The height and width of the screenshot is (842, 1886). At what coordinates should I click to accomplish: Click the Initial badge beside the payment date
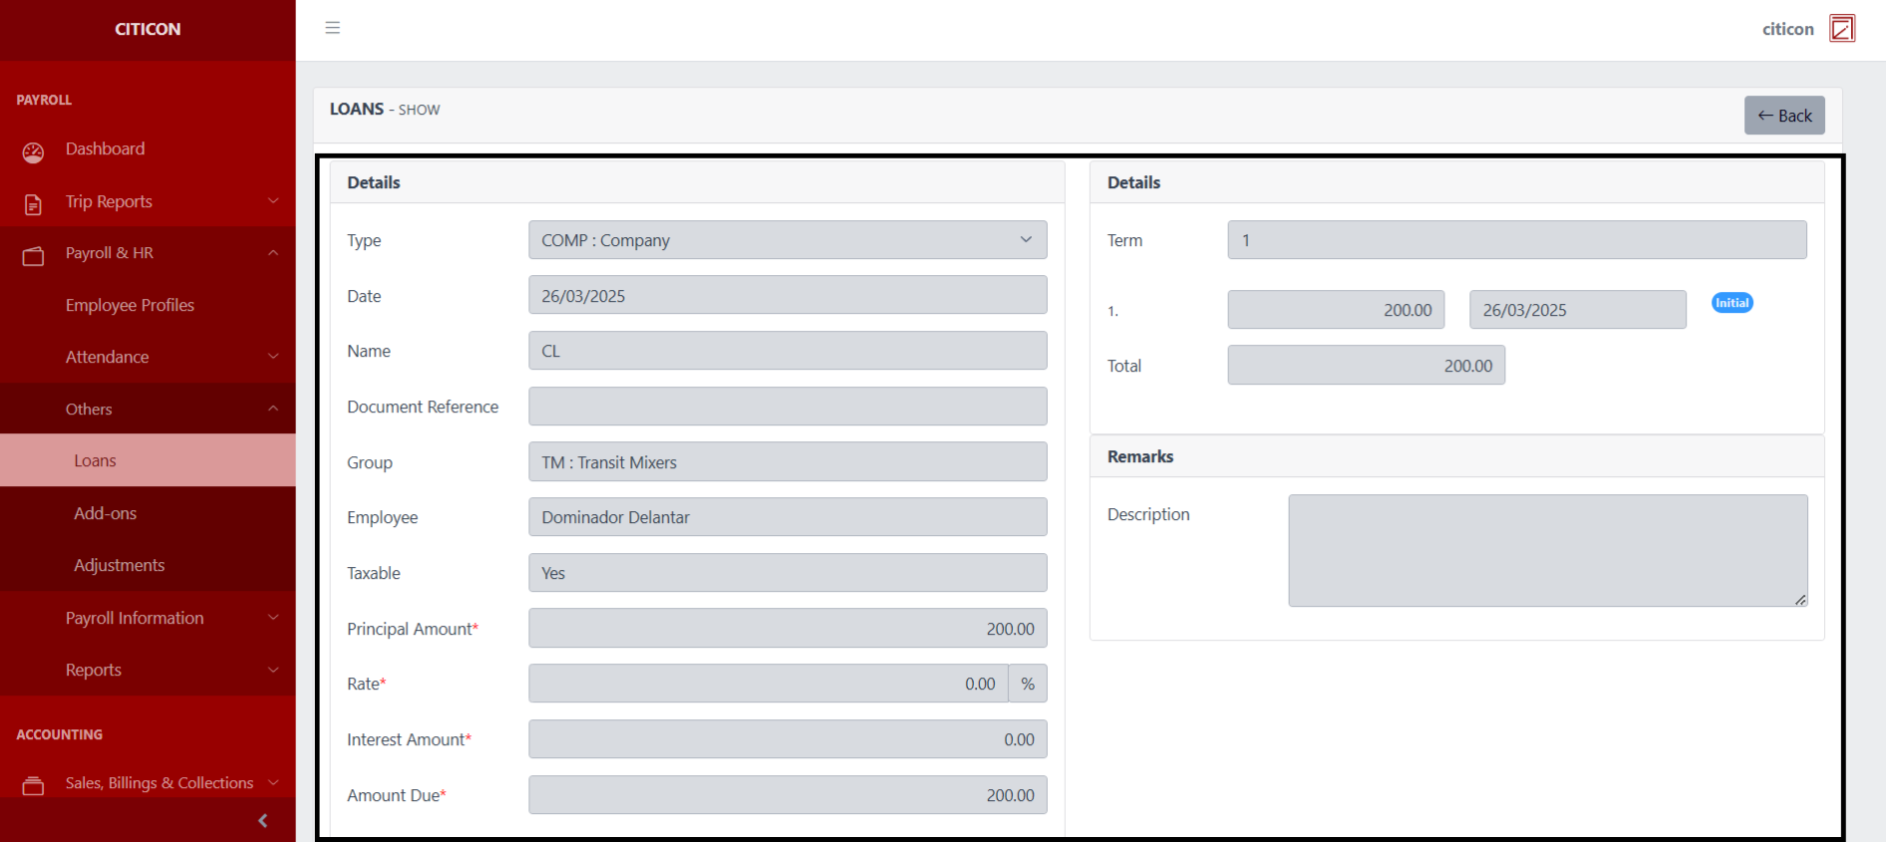1731,303
